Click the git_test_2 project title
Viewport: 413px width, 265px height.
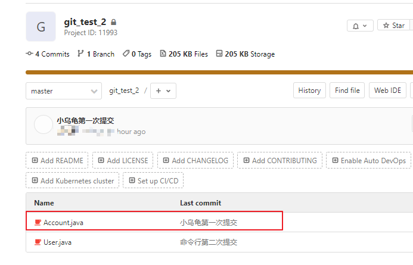pos(85,22)
